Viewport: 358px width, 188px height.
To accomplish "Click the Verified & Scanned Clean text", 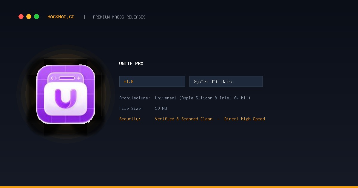I will [184, 119].
